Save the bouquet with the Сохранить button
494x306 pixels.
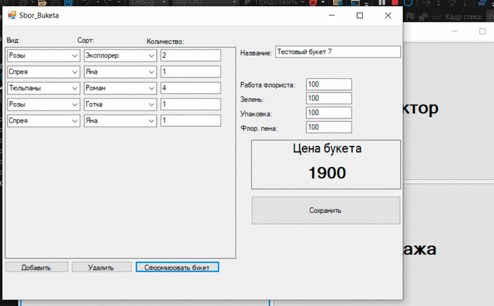point(326,211)
